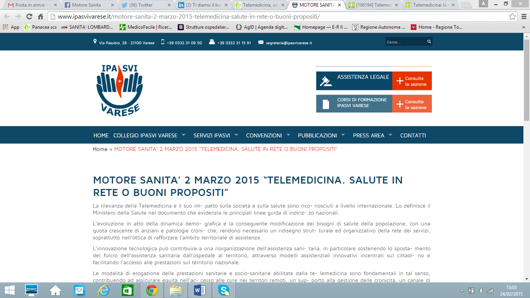
Task: Click the address pin icon in top bar
Action: [95, 42]
